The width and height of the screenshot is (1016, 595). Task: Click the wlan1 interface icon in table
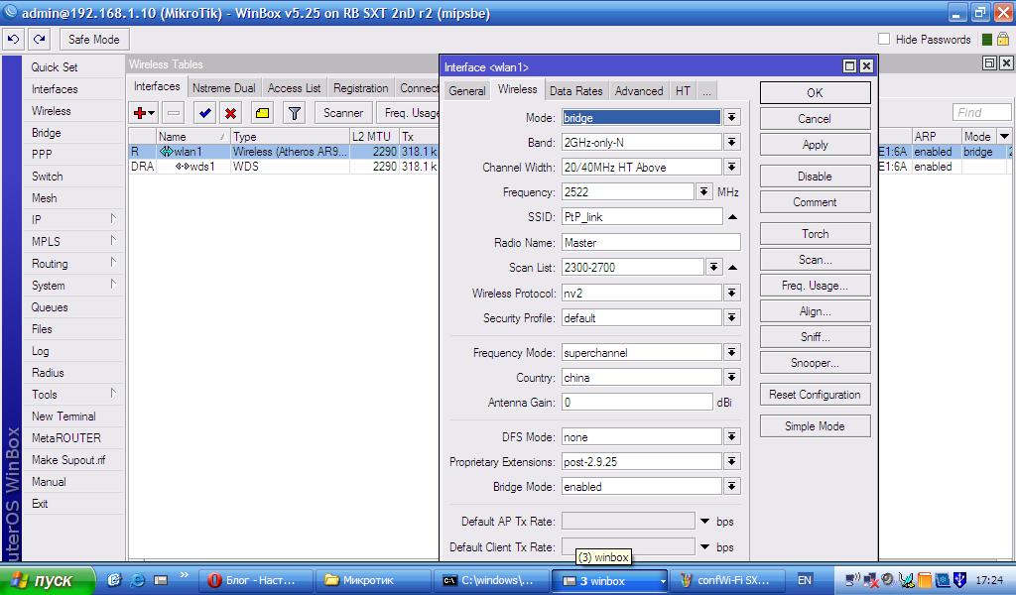pyautogui.click(x=167, y=152)
